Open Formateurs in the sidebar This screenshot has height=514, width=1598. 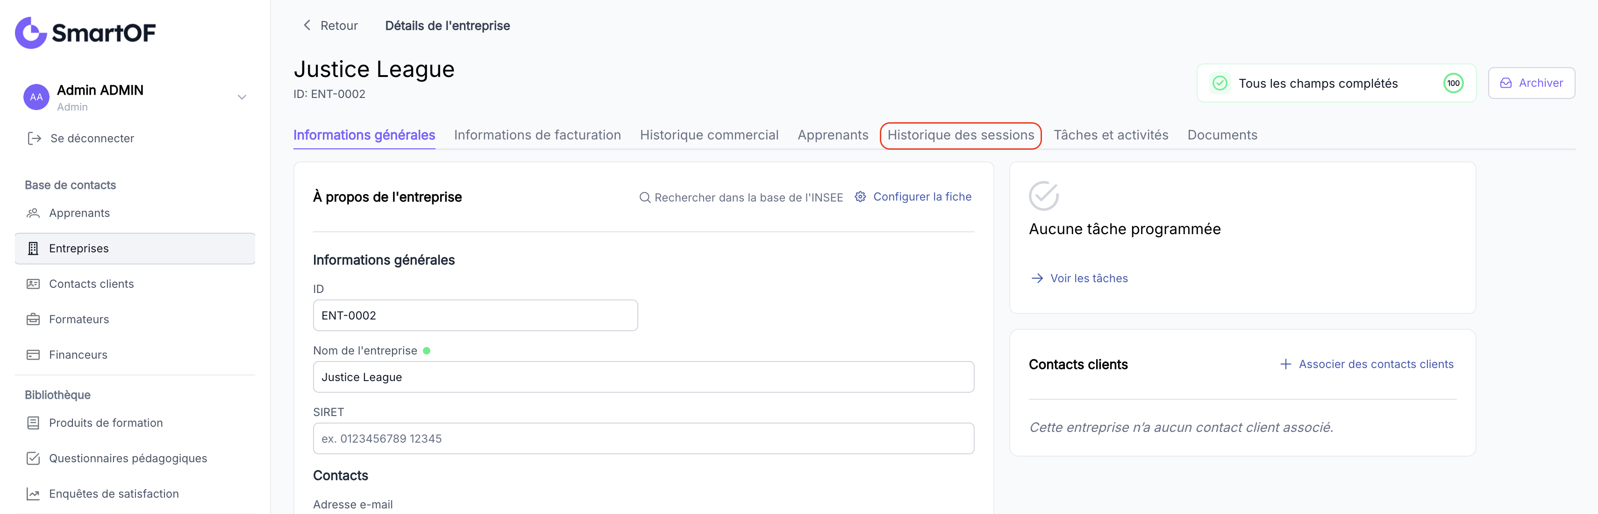pyautogui.click(x=79, y=320)
